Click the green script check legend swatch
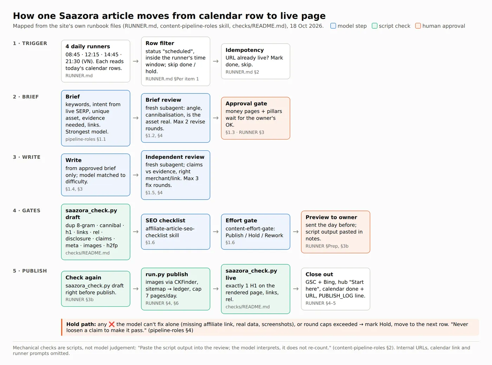 click(375, 26)
